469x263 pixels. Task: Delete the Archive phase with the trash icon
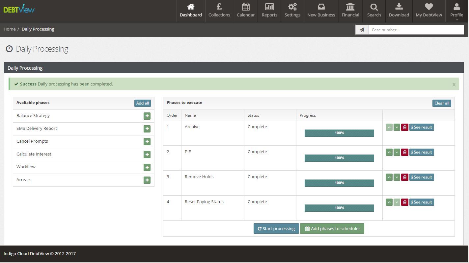tap(405, 127)
